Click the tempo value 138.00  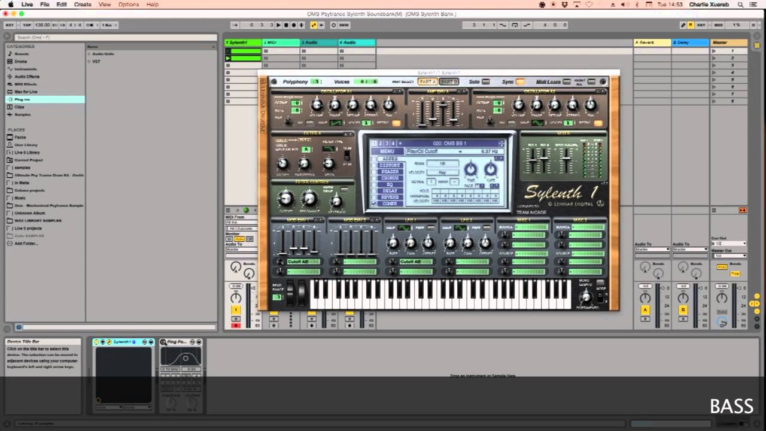[42, 25]
